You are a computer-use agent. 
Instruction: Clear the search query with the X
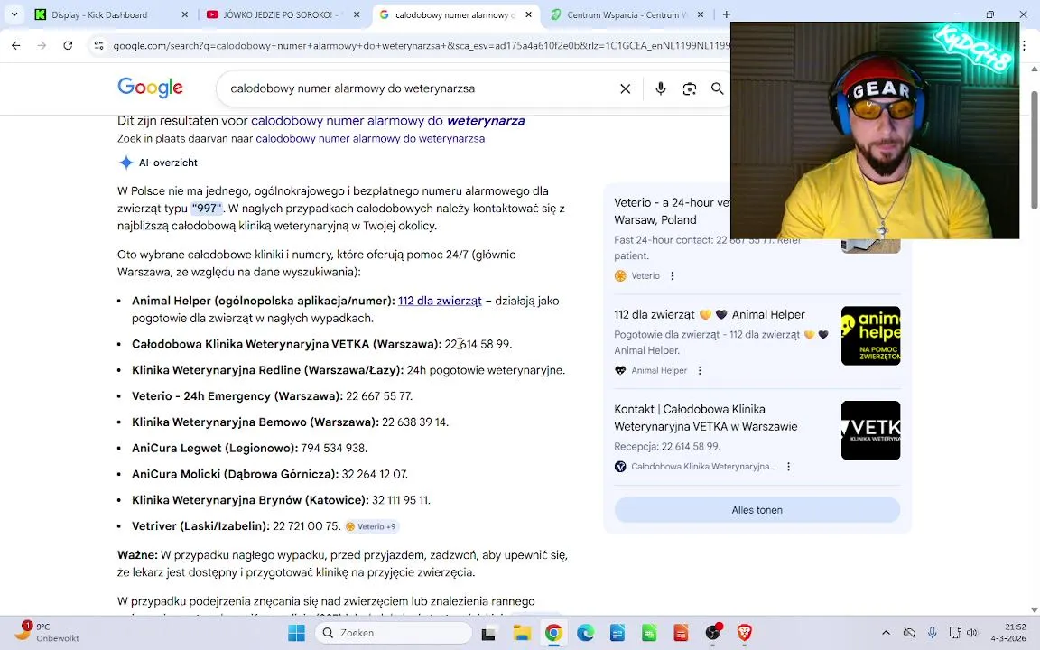pyautogui.click(x=625, y=88)
